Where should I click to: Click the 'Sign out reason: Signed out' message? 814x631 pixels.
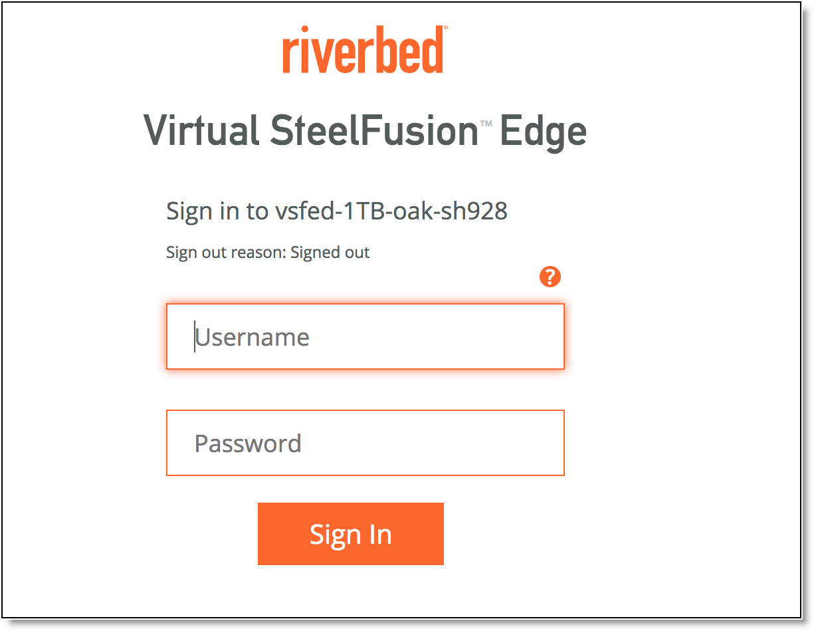click(x=268, y=253)
